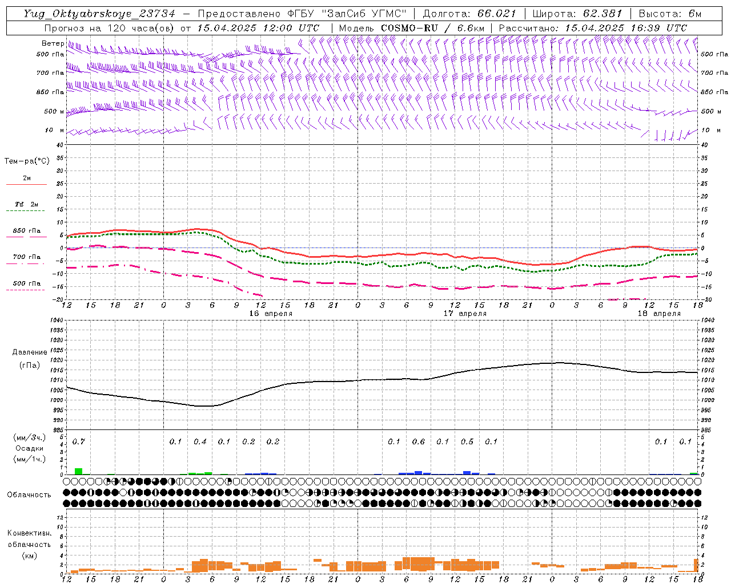This screenshot has height=584, width=731.
Task: Click the '500 гПа' temperature legend label
Action: tap(27, 283)
